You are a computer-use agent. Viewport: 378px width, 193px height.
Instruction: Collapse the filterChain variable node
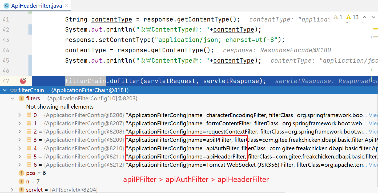click(x=4, y=90)
